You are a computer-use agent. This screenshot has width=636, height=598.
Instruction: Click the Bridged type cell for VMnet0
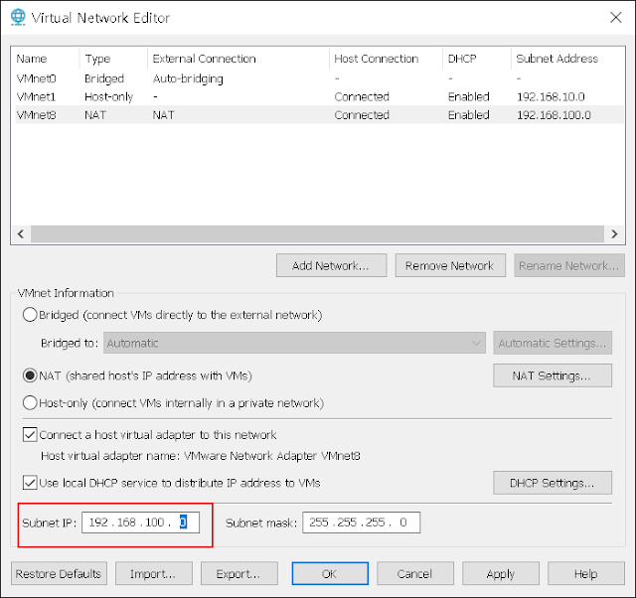click(104, 78)
